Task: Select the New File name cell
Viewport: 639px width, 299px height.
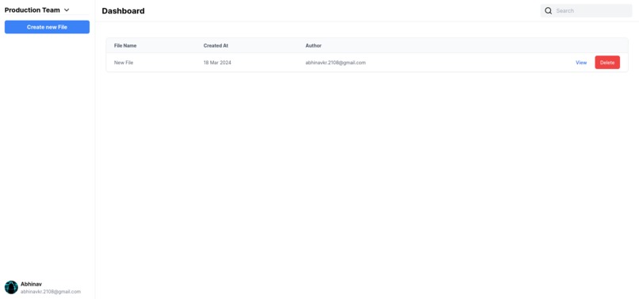Action: [x=124, y=63]
